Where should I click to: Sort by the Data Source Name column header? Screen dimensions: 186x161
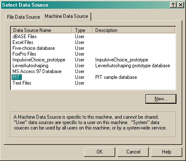pyautogui.click(x=41, y=30)
